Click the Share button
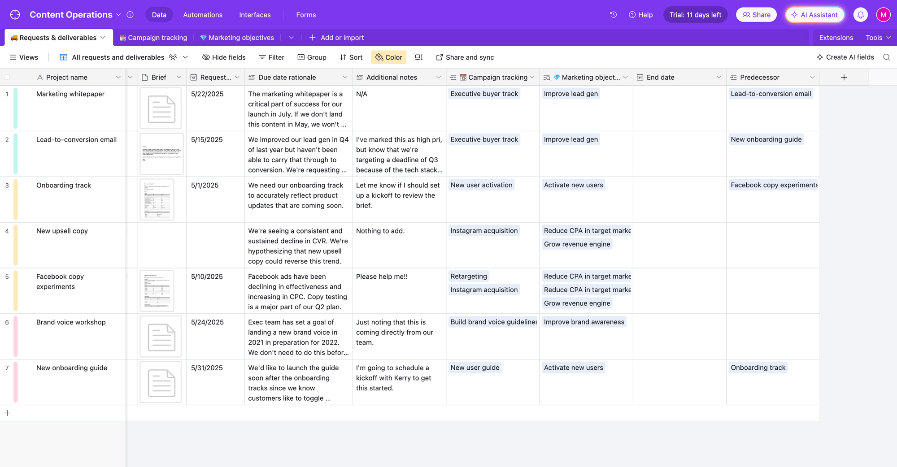This screenshot has width=897, height=467. pos(756,15)
